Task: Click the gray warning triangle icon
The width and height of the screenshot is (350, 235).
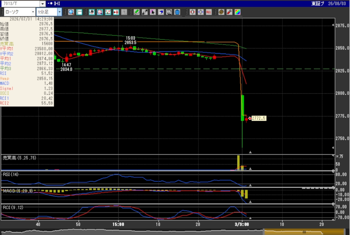Action: click(x=124, y=12)
